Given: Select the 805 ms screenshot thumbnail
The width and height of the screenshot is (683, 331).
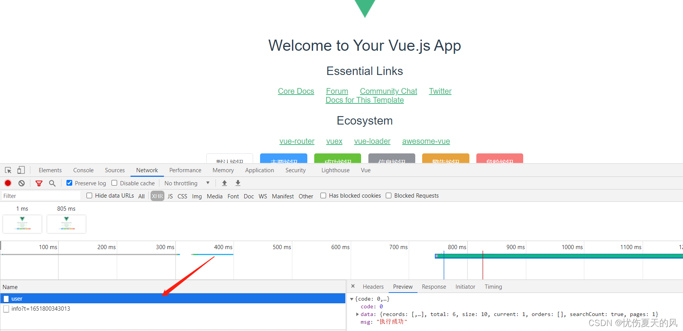Looking at the screenshot, I should (66, 224).
